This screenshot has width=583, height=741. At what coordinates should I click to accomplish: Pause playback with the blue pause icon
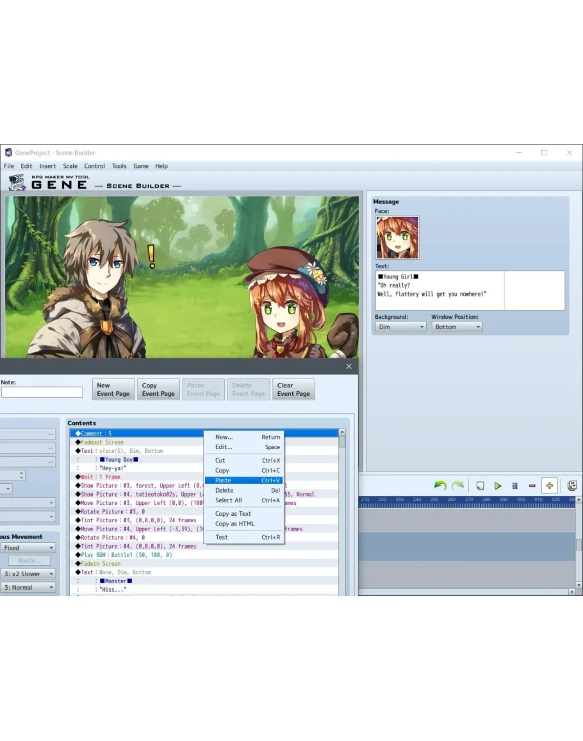[x=514, y=486]
